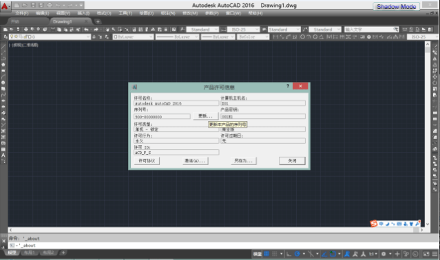The width and height of the screenshot is (440, 260).
Task: Click the Find text search icon
Action: (x=396, y=30)
